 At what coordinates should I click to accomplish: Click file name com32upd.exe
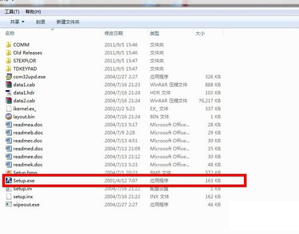point(29,77)
